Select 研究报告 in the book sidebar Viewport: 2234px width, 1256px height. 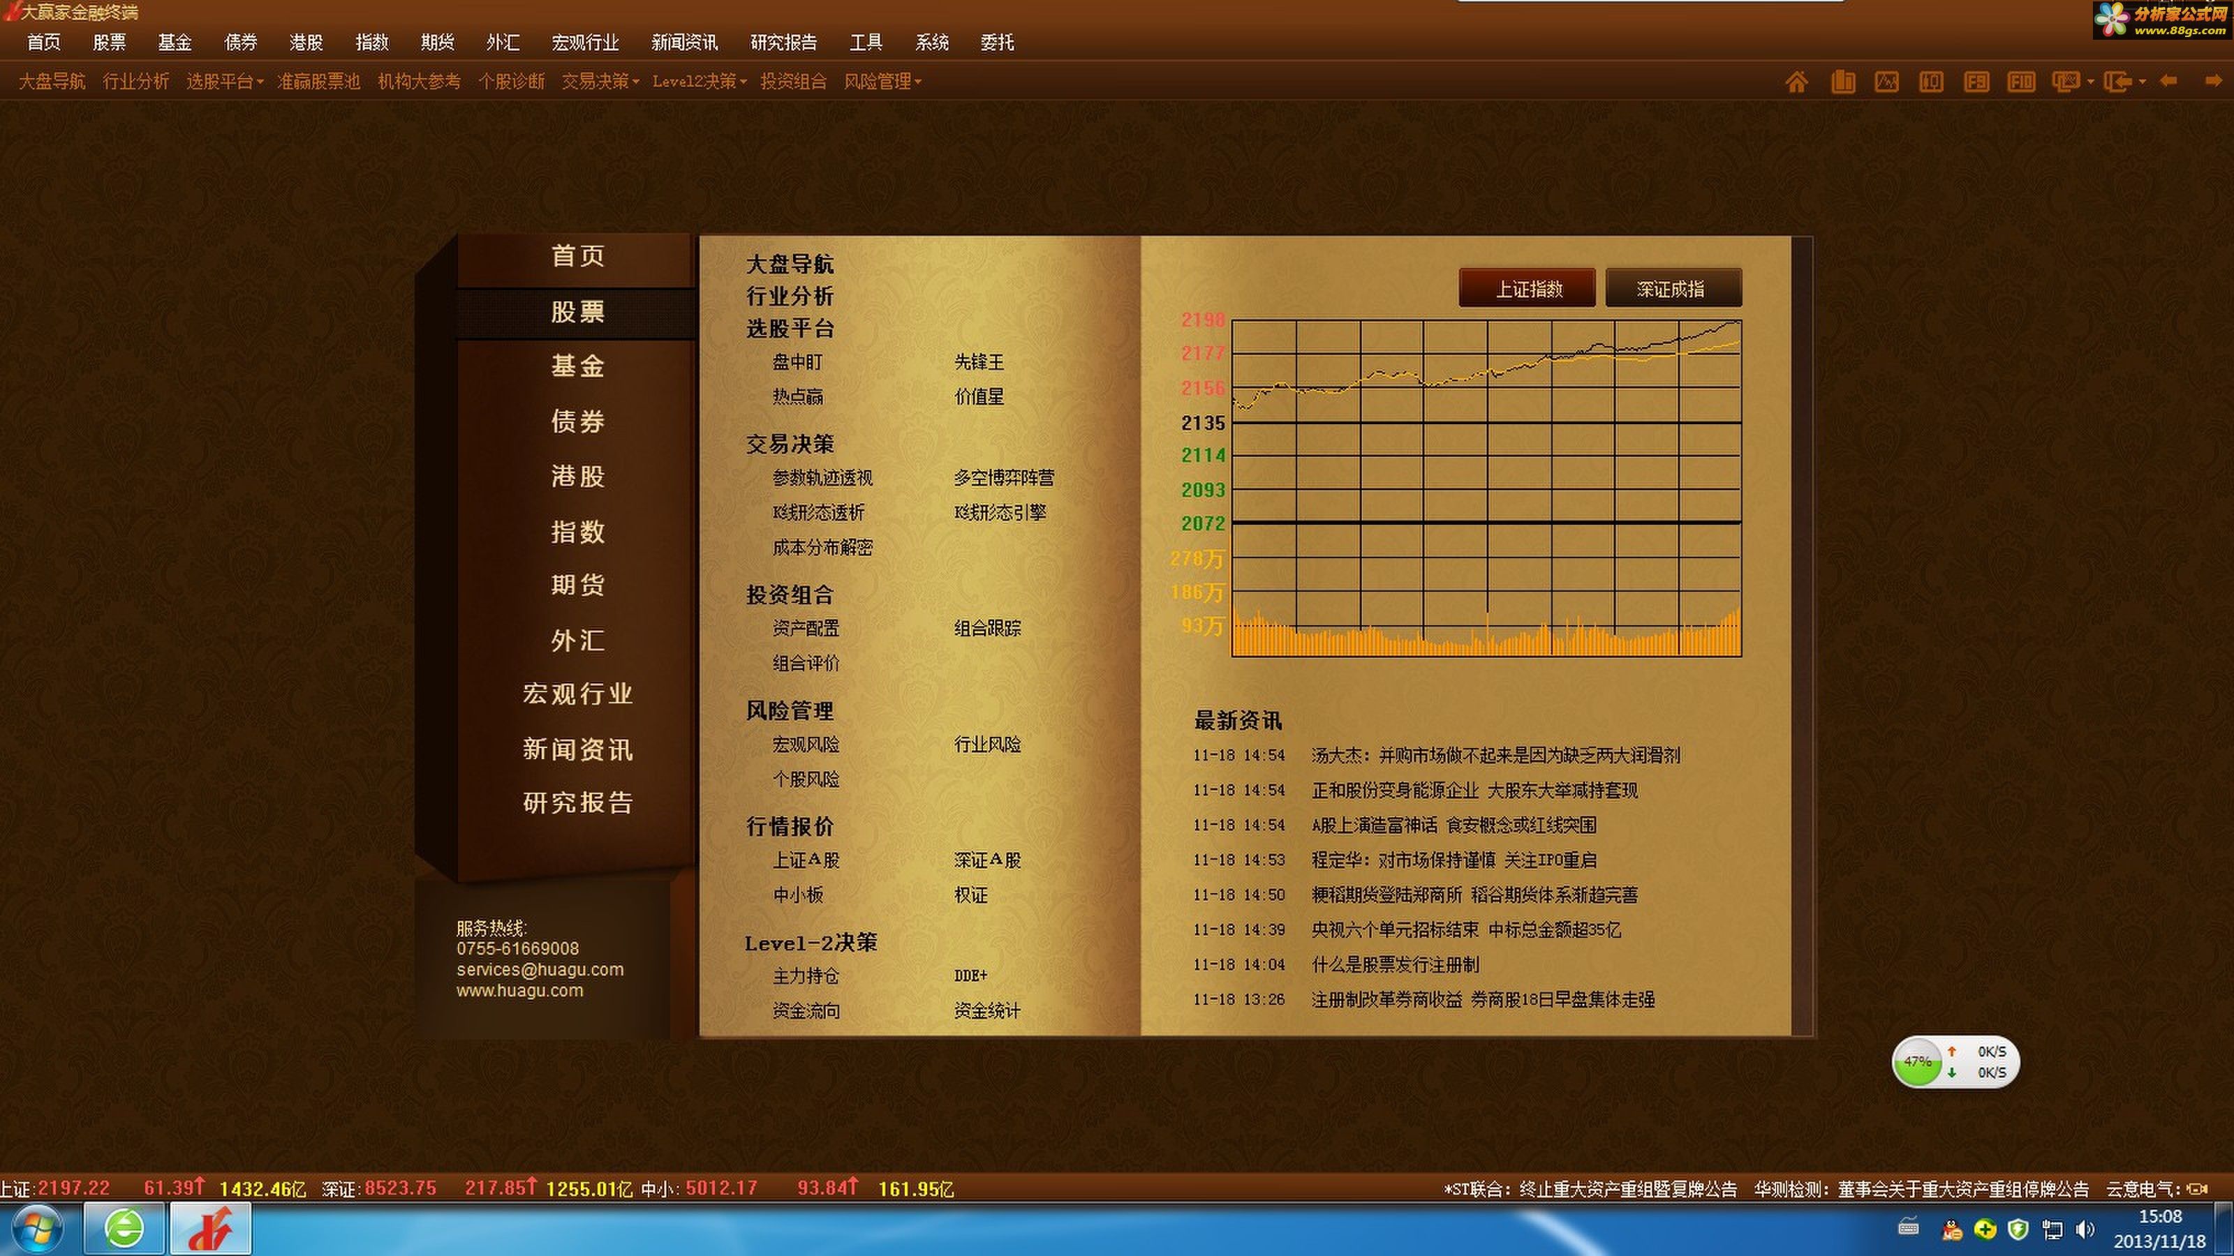(x=577, y=804)
